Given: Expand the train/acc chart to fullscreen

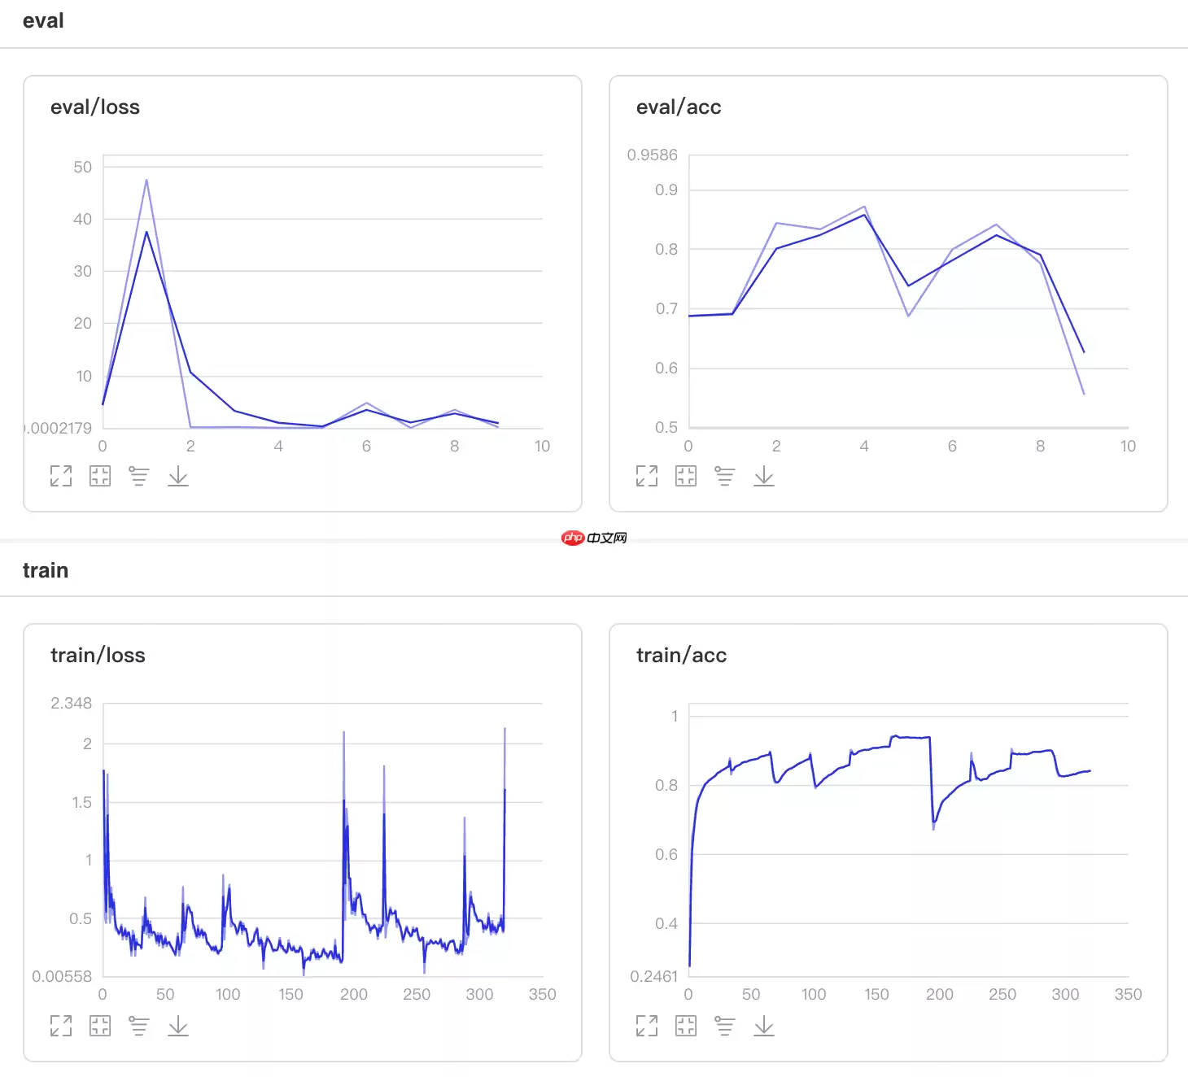Looking at the screenshot, I should pos(647,1026).
